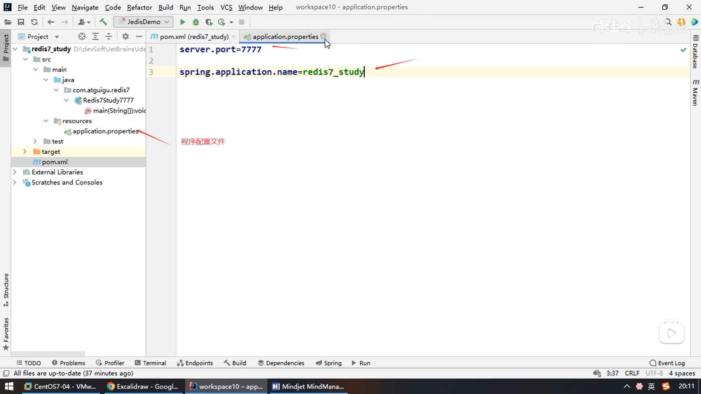Viewport: 701px width, 394px height.
Task: Expand External Libraries node
Action: coord(15,172)
